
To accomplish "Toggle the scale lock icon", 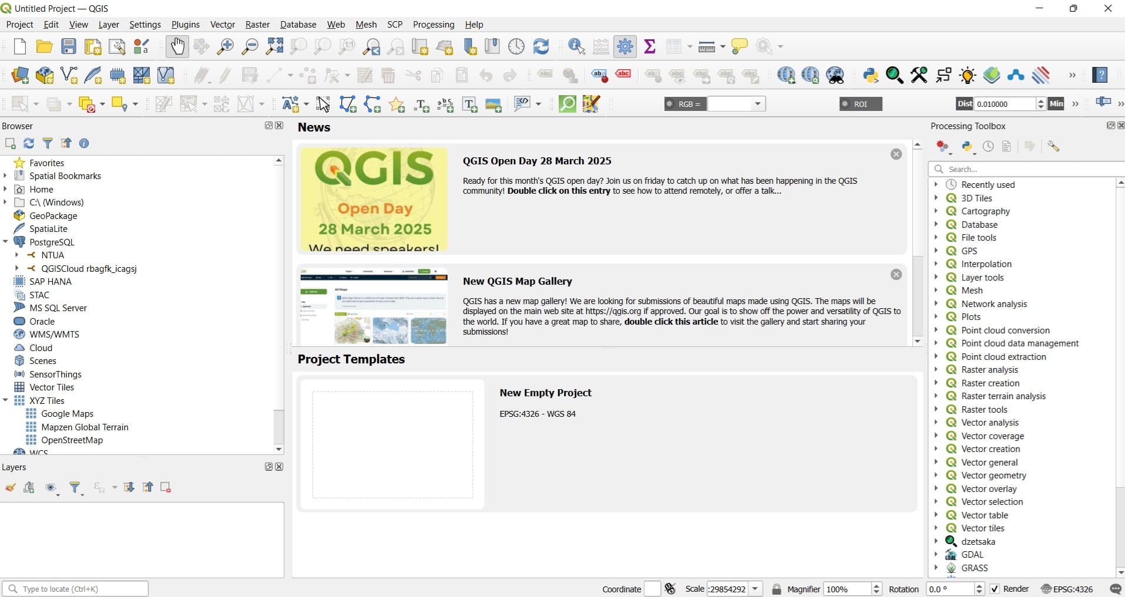I will pyautogui.click(x=777, y=589).
